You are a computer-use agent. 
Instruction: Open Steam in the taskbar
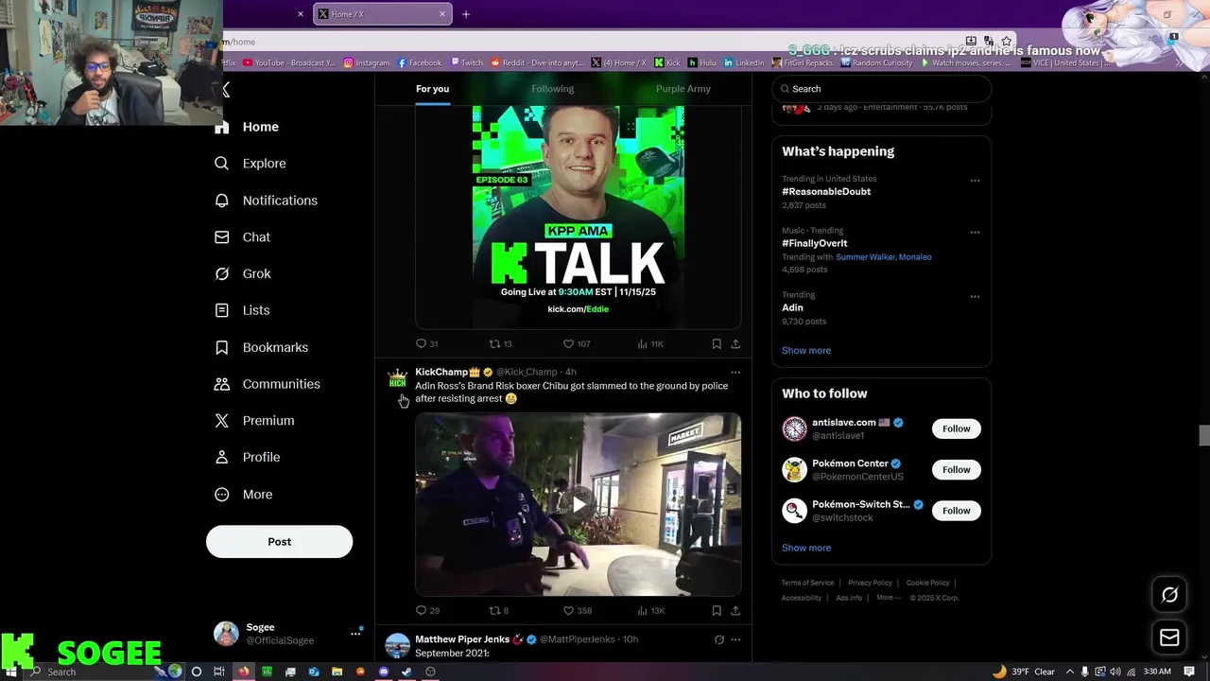[406, 672]
